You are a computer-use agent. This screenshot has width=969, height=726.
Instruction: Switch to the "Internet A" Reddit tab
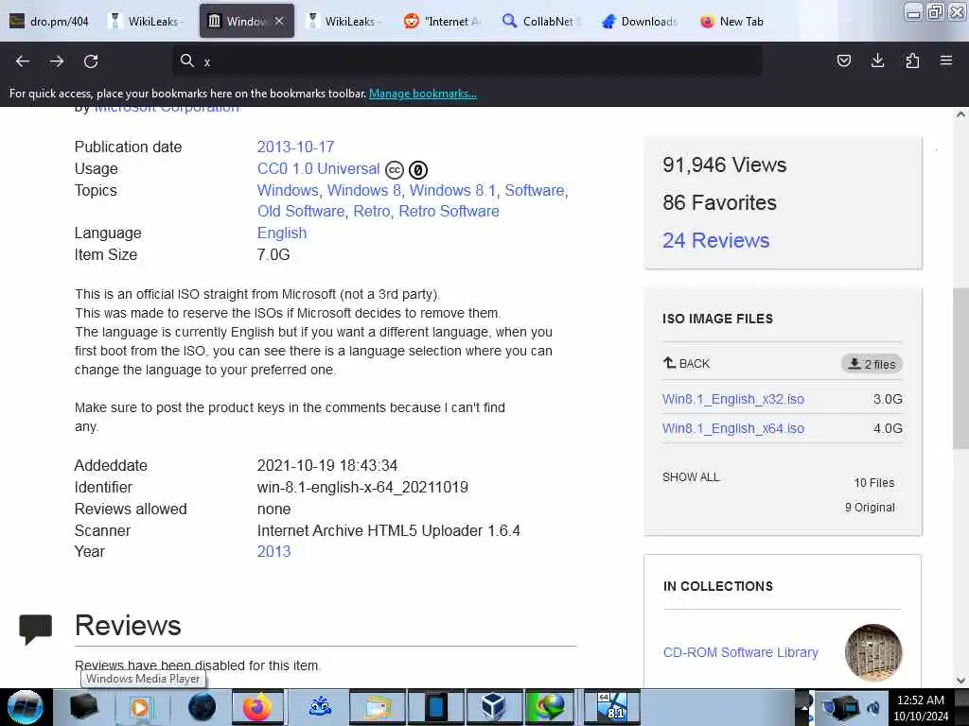pyautogui.click(x=443, y=21)
